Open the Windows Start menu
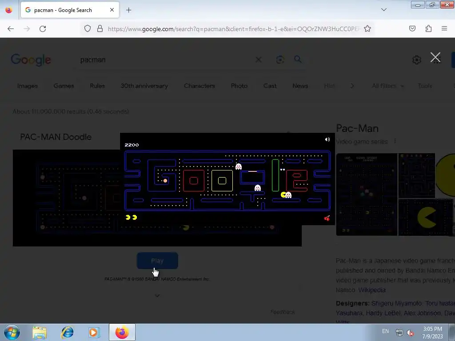 pyautogui.click(x=12, y=332)
